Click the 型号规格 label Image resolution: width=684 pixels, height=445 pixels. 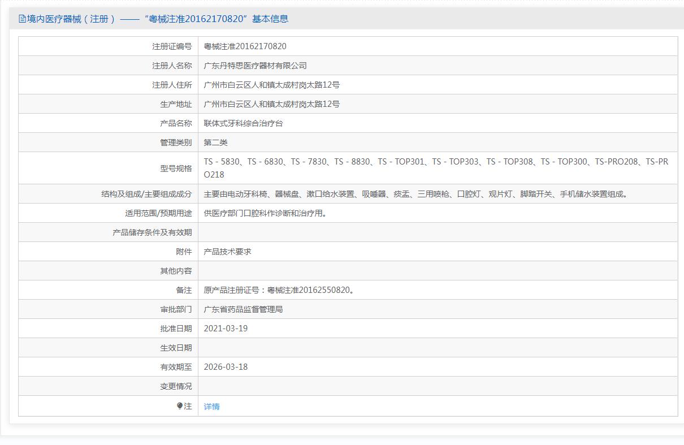(x=176, y=168)
